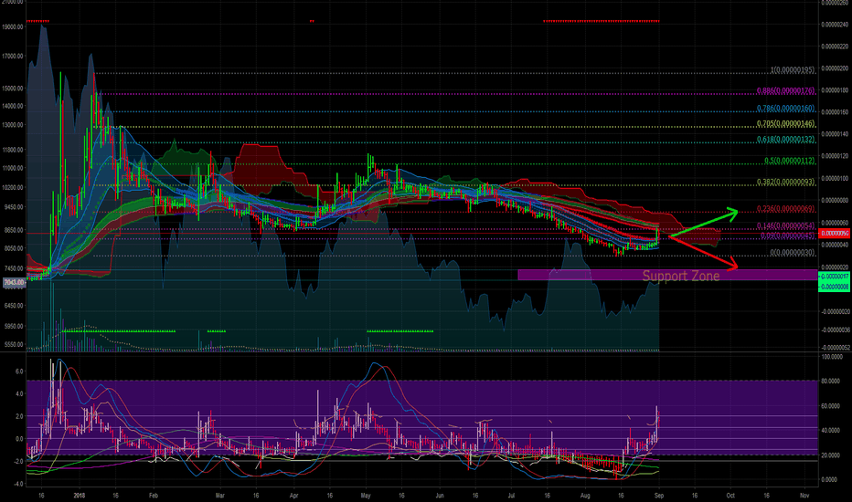852x502 pixels.
Task: Click the Apr label on the time axis
Action: 294,496
